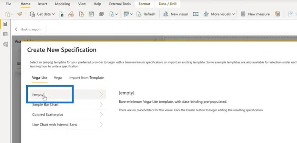297x143 pixels.
Task: Open the Recent sources icon
Action: 112,14
